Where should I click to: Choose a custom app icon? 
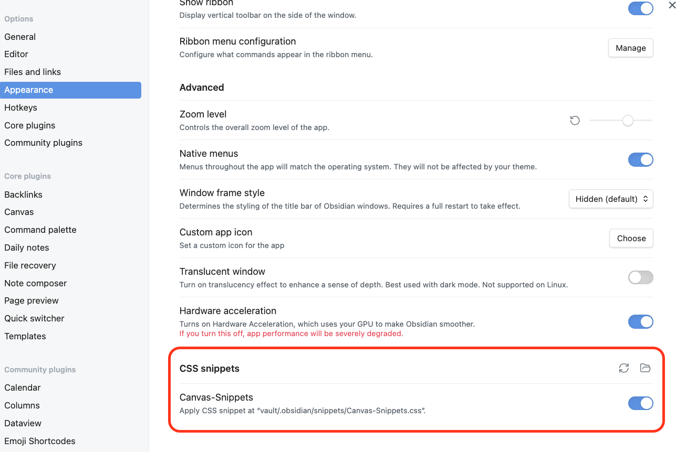(631, 238)
